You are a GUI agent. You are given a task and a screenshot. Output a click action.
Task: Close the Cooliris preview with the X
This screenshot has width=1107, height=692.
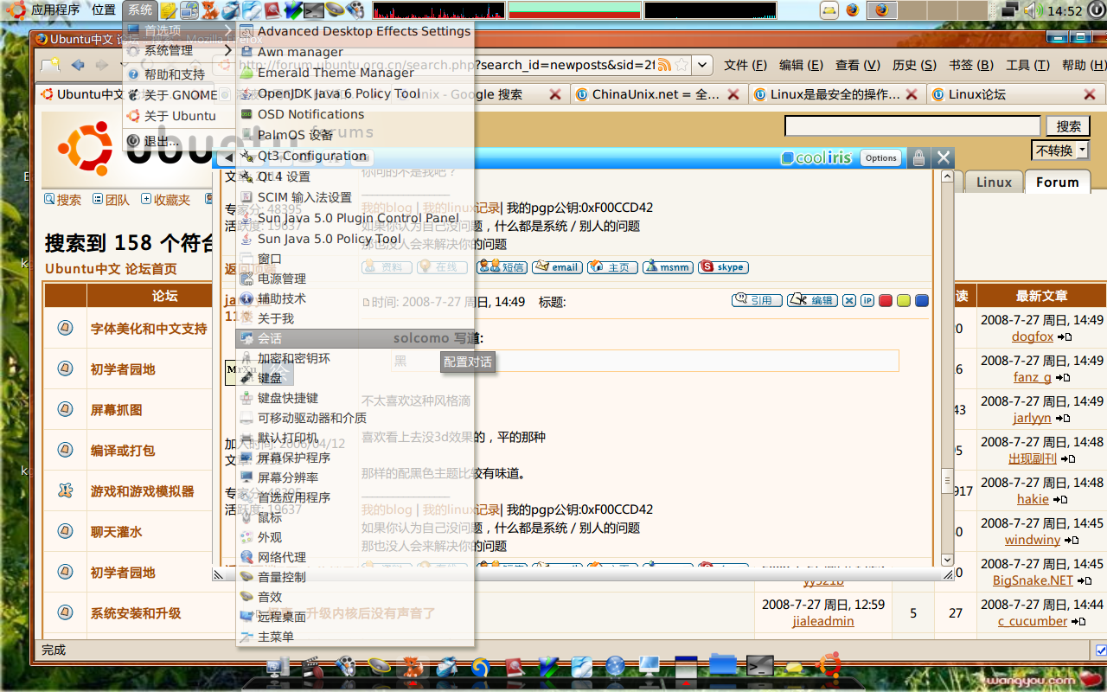(944, 157)
